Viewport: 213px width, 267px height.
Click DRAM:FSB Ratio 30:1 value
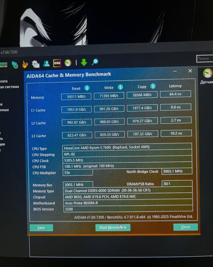point(177,183)
